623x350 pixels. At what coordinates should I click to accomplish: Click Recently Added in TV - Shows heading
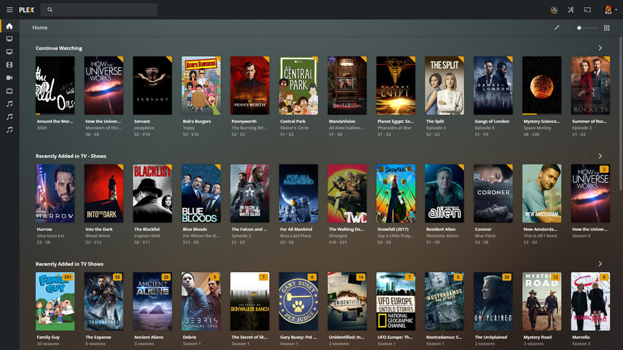coord(71,156)
